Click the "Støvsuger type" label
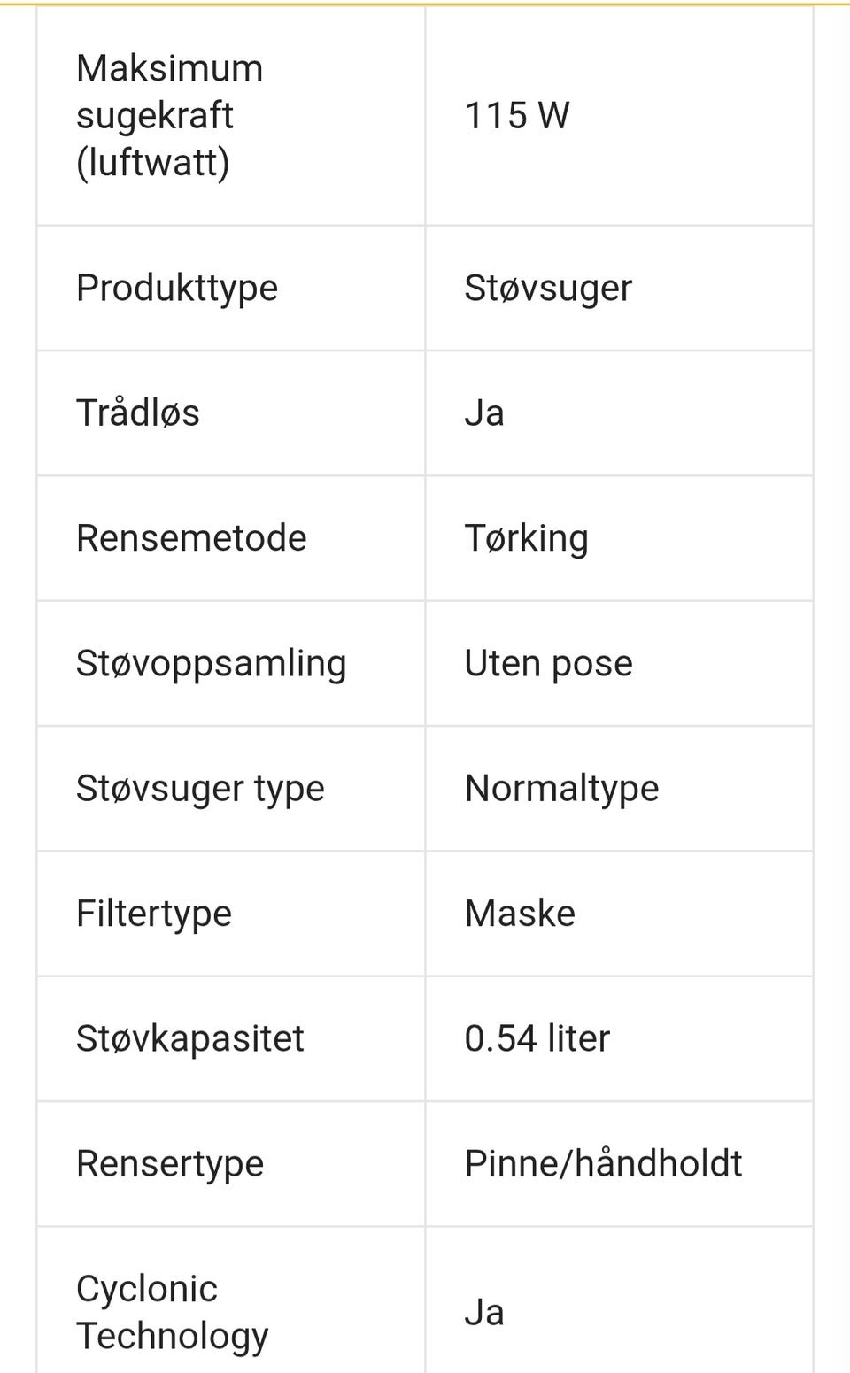The width and height of the screenshot is (850, 1373). 200,789
